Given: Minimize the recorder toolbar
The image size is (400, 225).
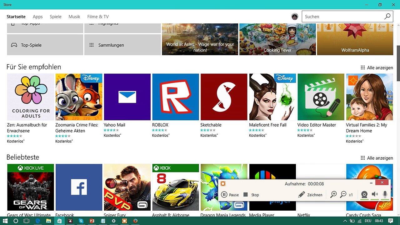Looking at the screenshot, I should (x=371, y=183).
